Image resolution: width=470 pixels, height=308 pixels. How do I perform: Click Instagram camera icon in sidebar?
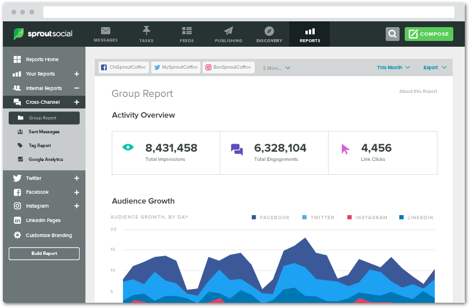click(x=17, y=206)
